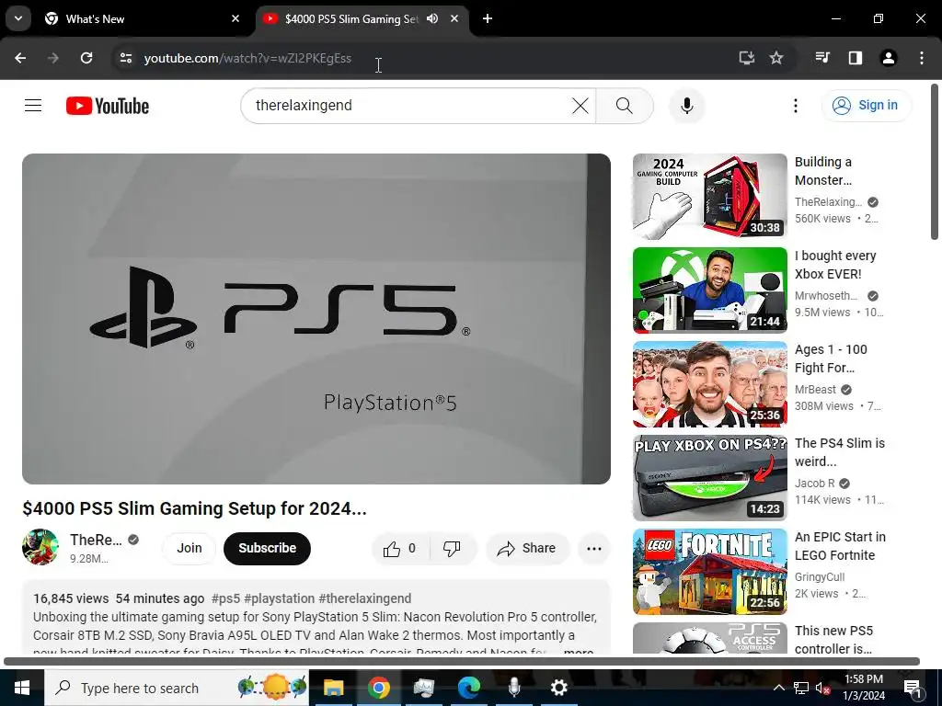
Task: Mute the tab via the speaker icon
Action: pos(432,18)
